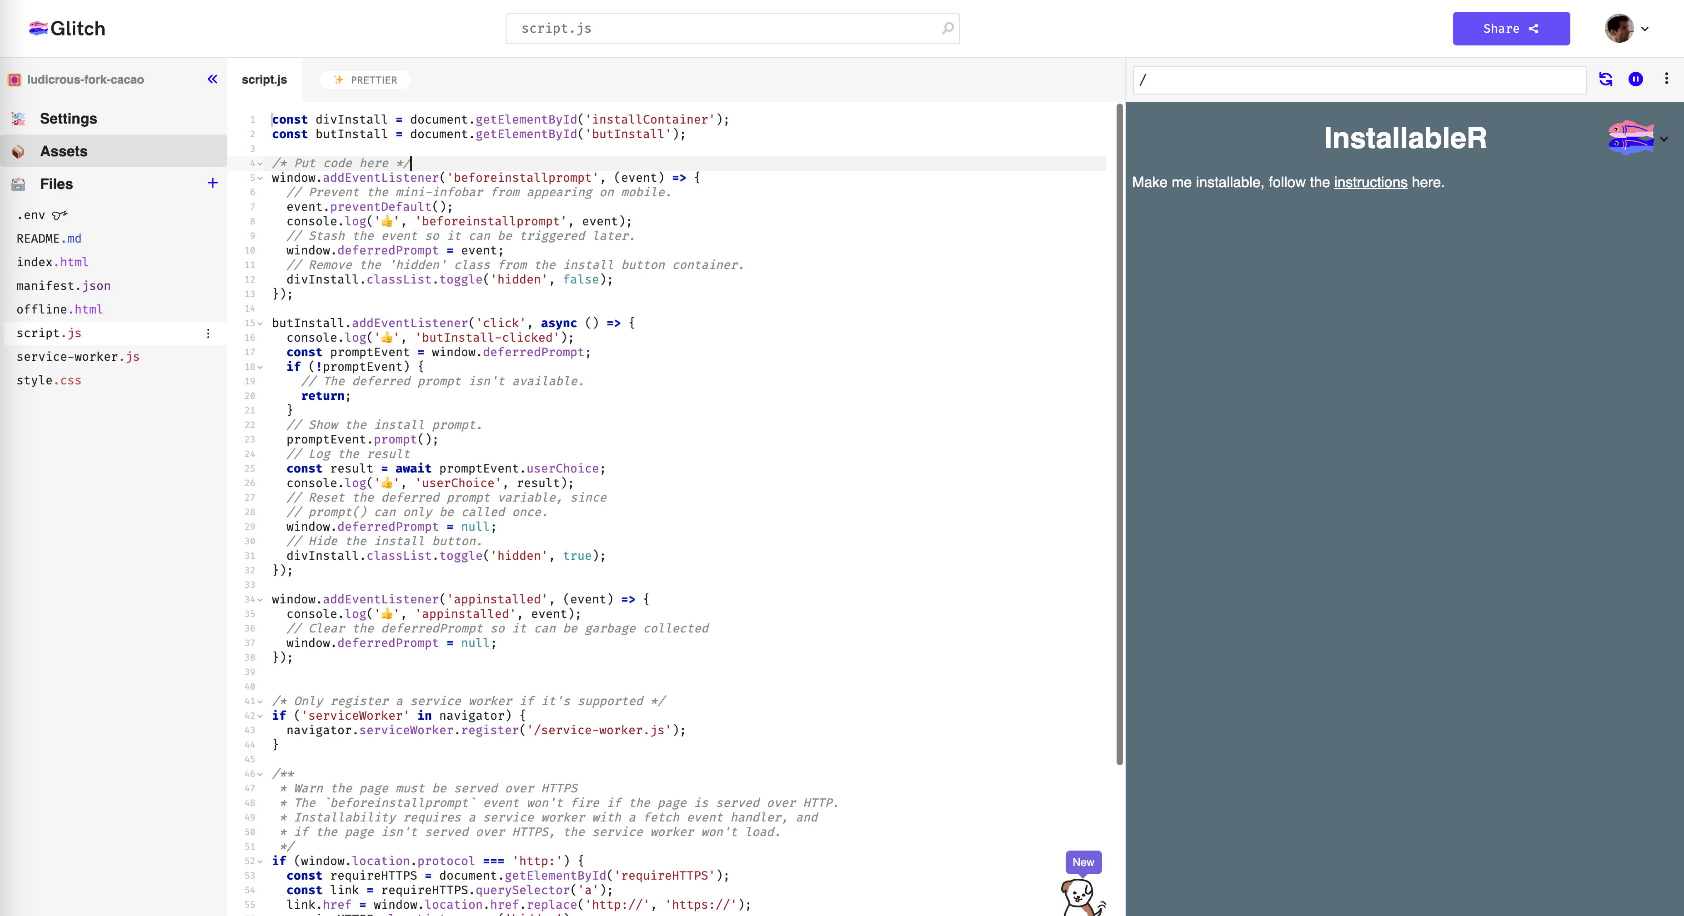Expand the account dropdown chevron
The width and height of the screenshot is (1684, 916).
point(1645,29)
